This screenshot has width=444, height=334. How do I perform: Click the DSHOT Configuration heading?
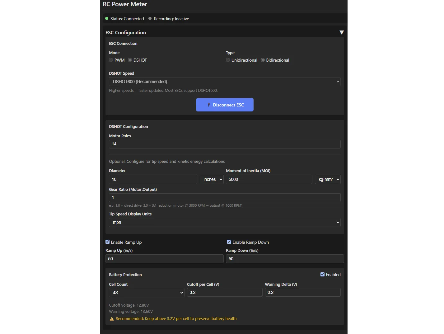(x=129, y=126)
